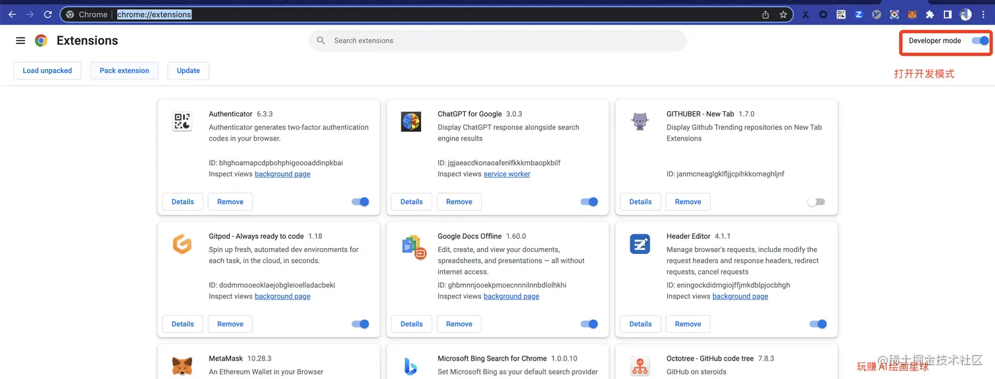The height and width of the screenshot is (379, 995).
Task: Reload the page with refresh icon
Action: click(x=48, y=14)
